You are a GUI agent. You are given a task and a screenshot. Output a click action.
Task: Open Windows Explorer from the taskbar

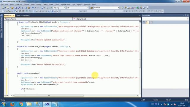click(29, 104)
